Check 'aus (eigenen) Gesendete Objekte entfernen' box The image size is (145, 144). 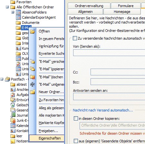point(76,141)
